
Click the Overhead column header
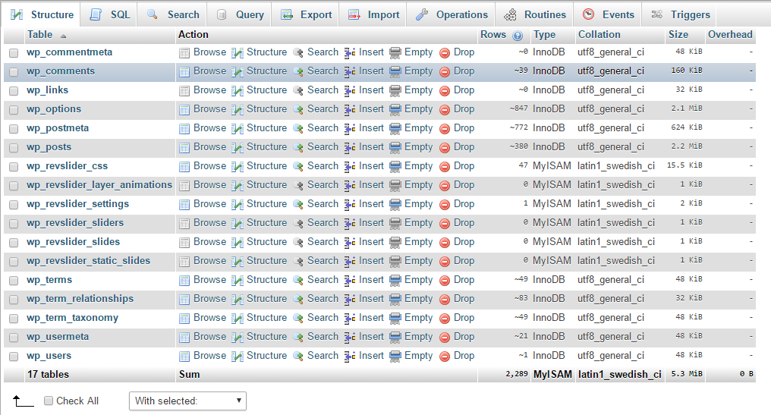[x=730, y=34]
